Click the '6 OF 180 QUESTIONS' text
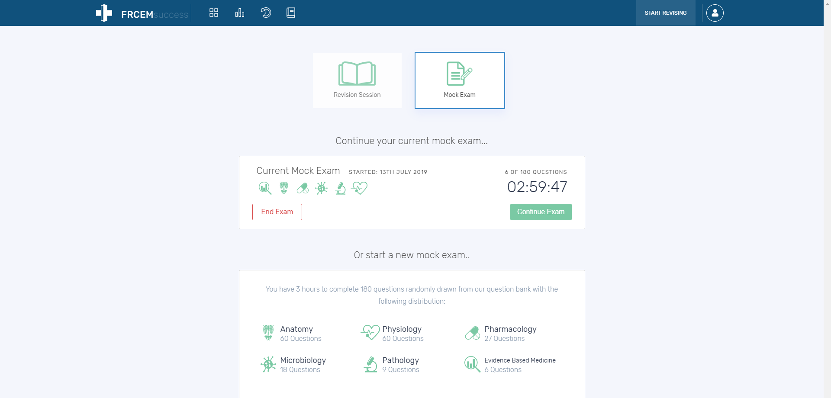Viewport: 831px width, 398px height. [x=536, y=172]
